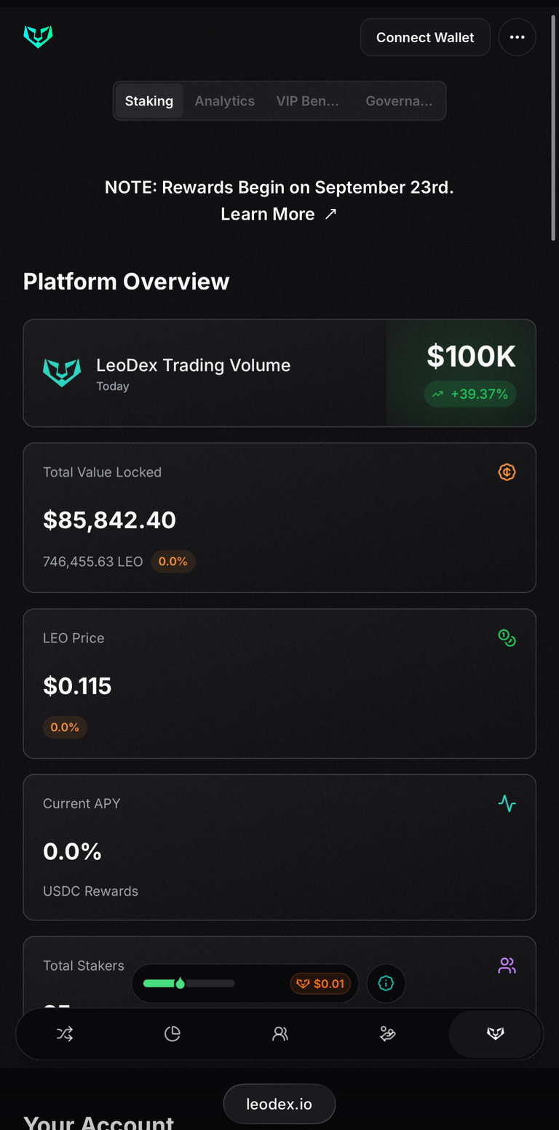
Task: Select the lion head icon in the bottom nav
Action: tap(496, 1033)
